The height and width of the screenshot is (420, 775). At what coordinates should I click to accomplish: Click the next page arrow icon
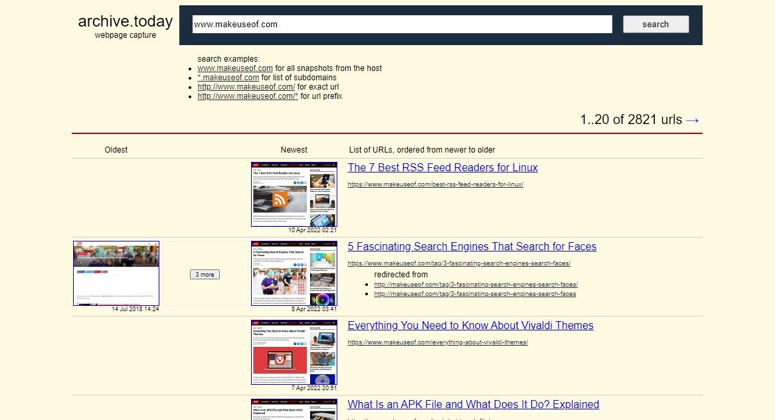tap(693, 120)
